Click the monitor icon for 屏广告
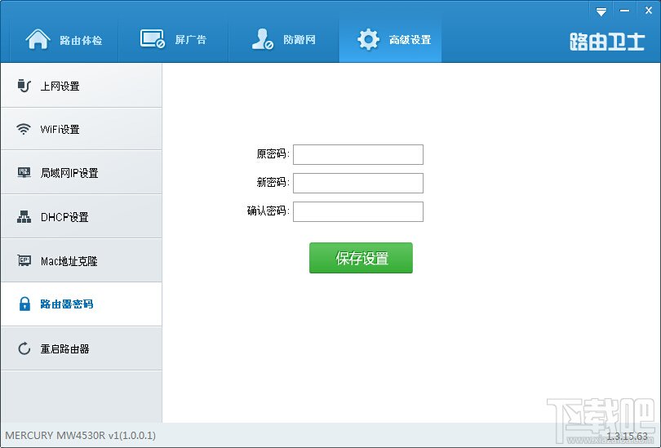This screenshot has width=661, height=448. click(x=152, y=39)
